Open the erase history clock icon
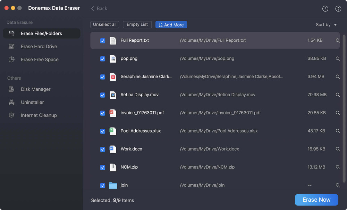Screen dimensions: 347x210 coord(325,9)
